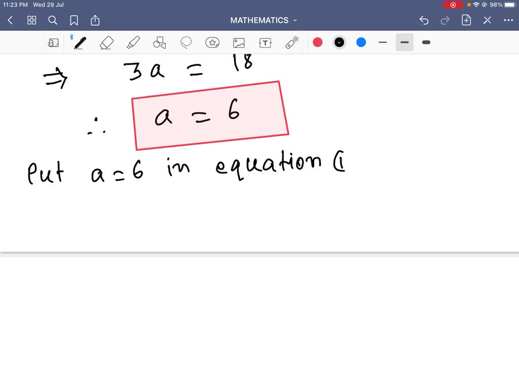Toggle the read-only page view mode
Image resolution: width=519 pixels, height=389 pixels.
point(53,43)
